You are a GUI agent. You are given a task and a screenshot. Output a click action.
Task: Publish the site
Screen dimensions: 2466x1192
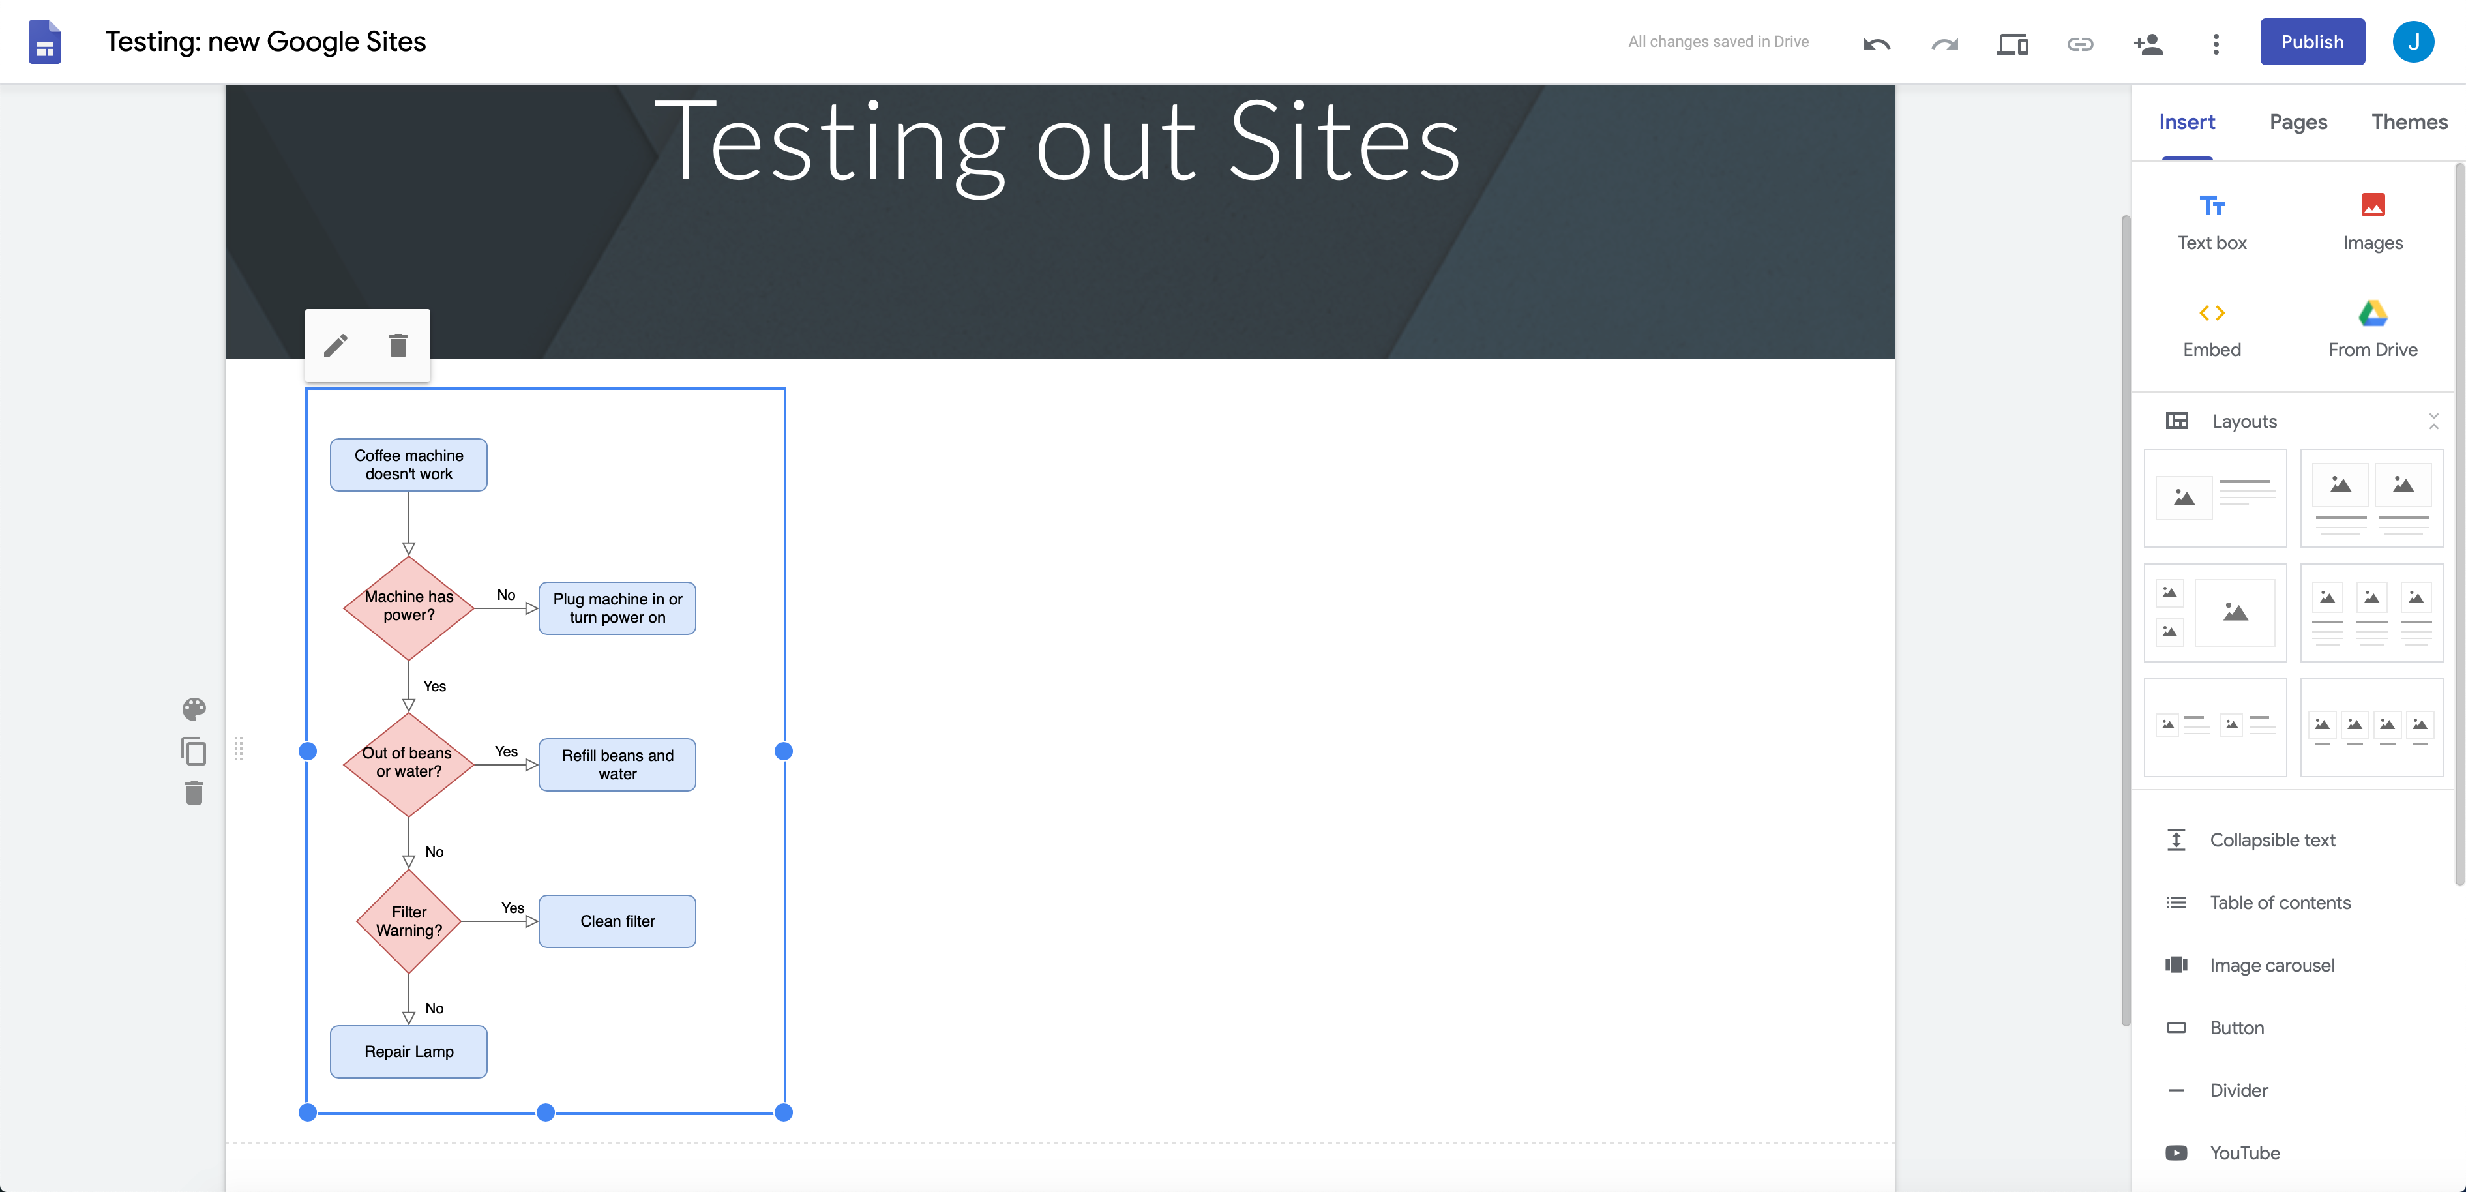[2312, 41]
